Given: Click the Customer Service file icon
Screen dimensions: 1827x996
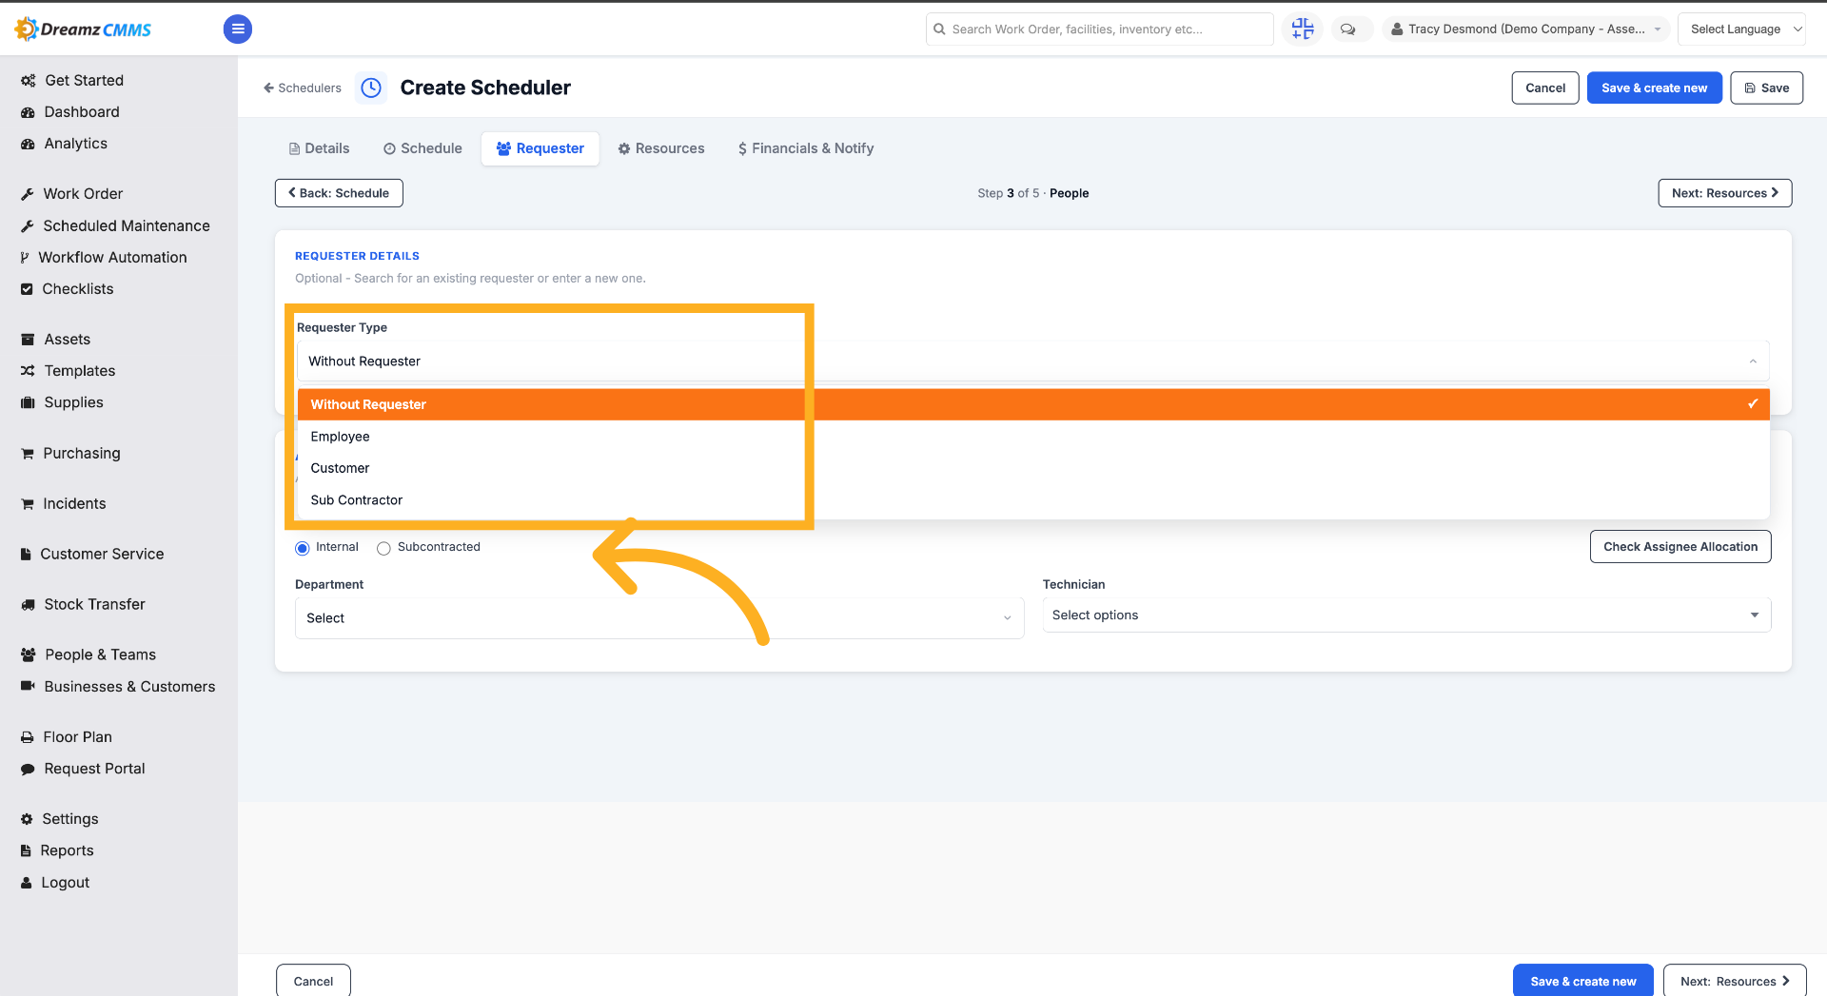Looking at the screenshot, I should (x=26, y=554).
